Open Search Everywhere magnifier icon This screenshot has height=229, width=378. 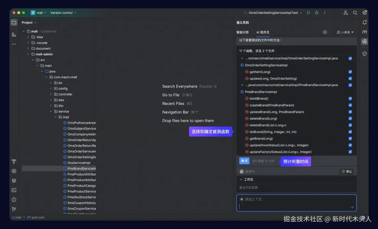click(355, 13)
